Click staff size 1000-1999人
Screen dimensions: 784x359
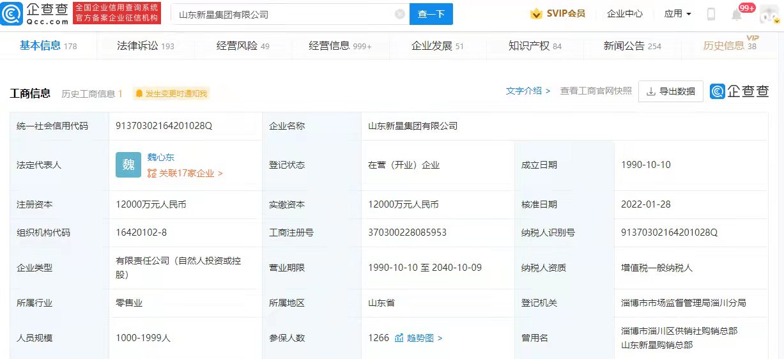point(143,337)
